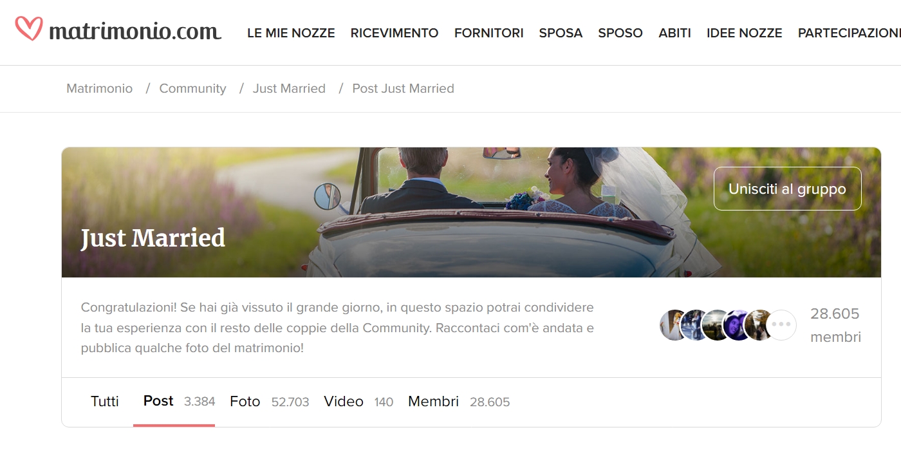Click the Congratulazioni group description text
Viewport: 901px width, 450px height.
point(337,328)
